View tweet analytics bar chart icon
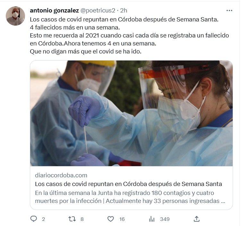The height and width of the screenshot is (226, 242). coord(152,219)
